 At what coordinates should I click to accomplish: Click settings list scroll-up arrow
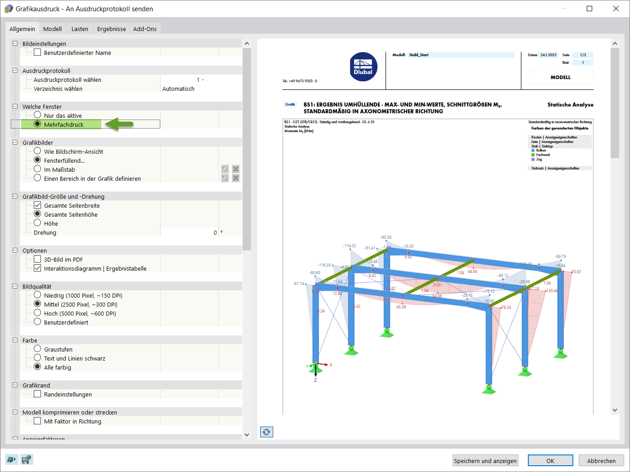(x=247, y=44)
